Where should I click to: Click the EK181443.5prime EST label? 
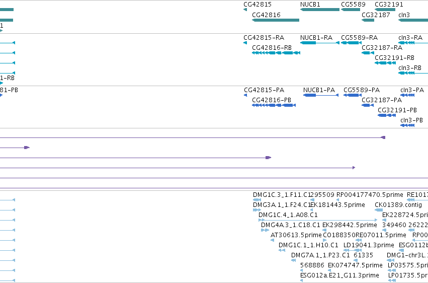point(337,205)
